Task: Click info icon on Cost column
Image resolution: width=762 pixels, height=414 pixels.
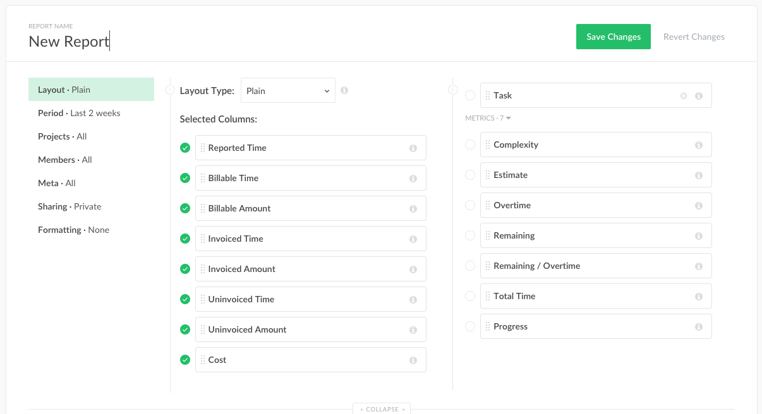Action: 413,360
